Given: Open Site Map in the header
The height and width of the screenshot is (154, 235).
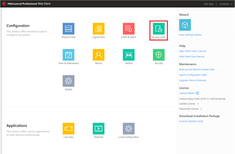Looking at the screenshot, I should pyautogui.click(x=209, y=4).
